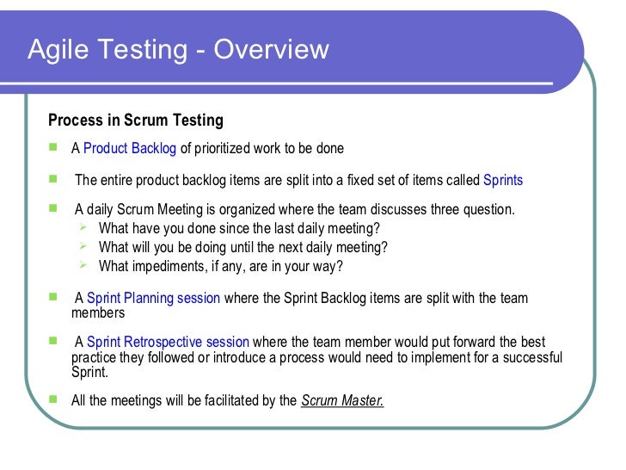Click the square bullet before Product Backlog
The height and width of the screenshot is (470, 626).
pos(52,147)
